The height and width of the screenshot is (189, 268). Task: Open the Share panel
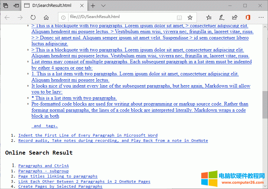(x=235, y=17)
